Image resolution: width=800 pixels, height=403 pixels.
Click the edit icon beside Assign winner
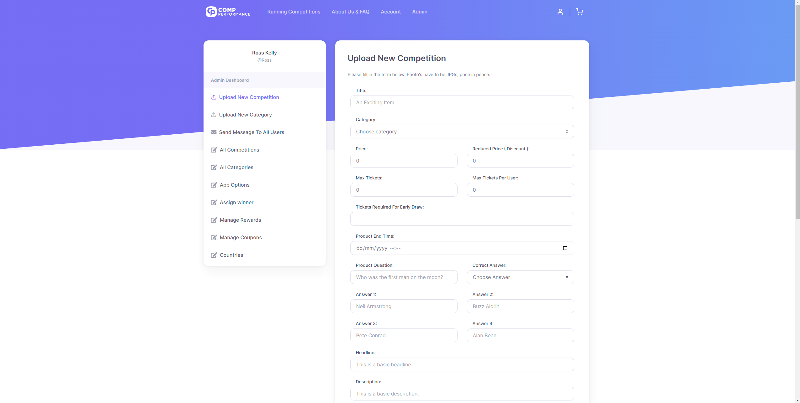point(214,202)
